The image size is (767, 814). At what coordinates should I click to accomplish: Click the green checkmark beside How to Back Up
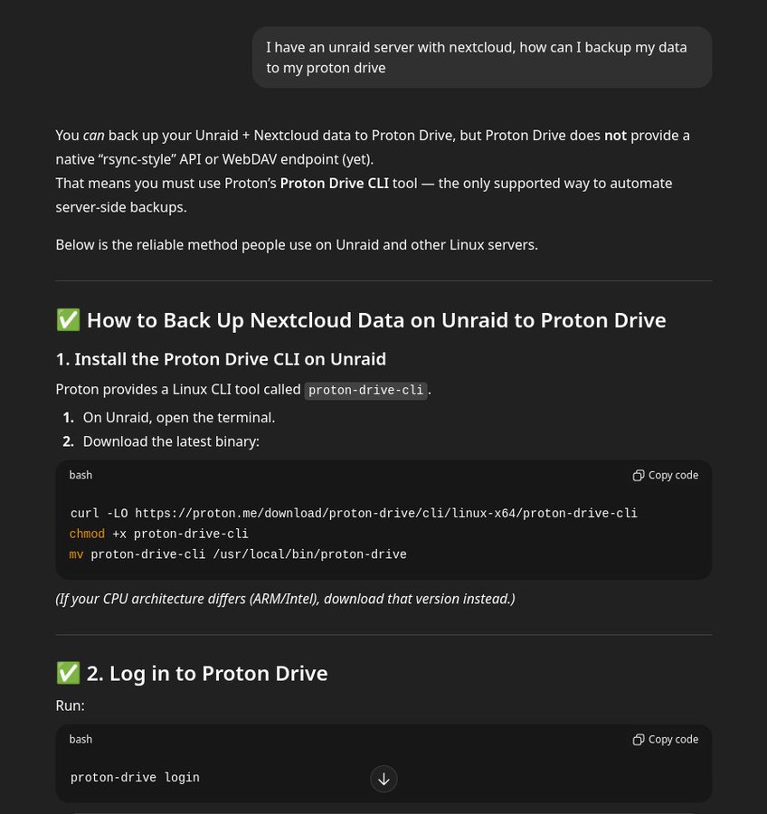click(68, 320)
